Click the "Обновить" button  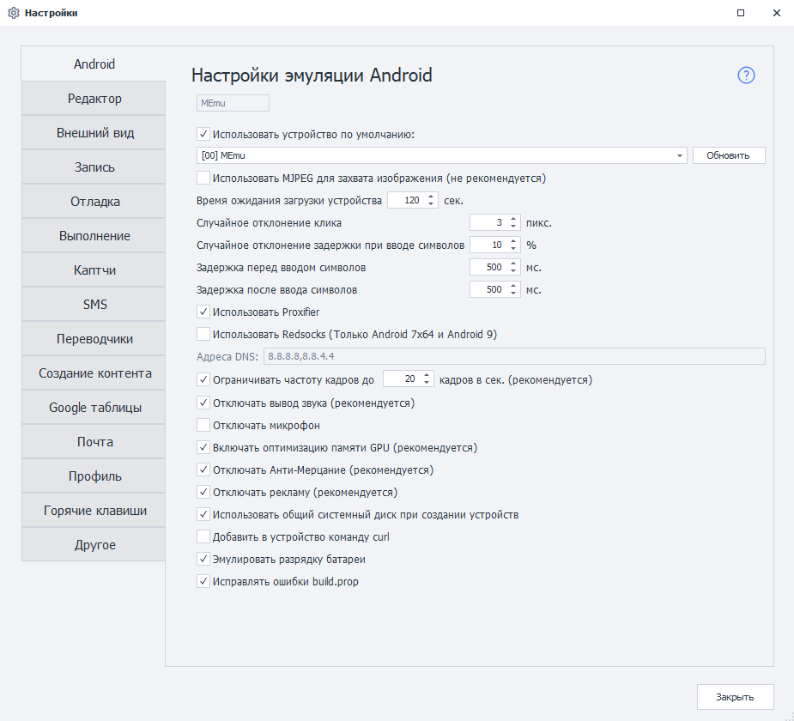728,155
